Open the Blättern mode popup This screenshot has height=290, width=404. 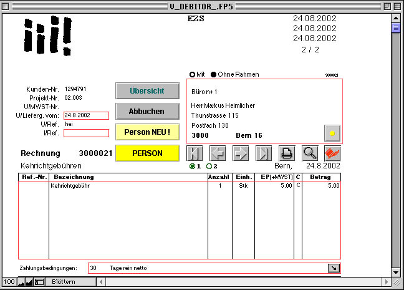click(71, 282)
